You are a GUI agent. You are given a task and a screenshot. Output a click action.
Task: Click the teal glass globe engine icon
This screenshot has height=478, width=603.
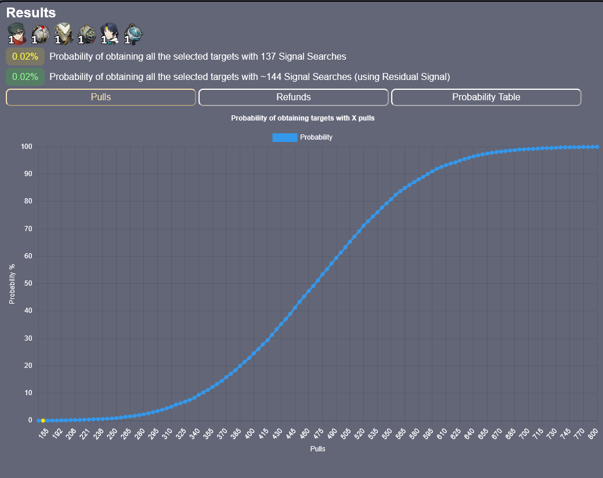(133, 34)
